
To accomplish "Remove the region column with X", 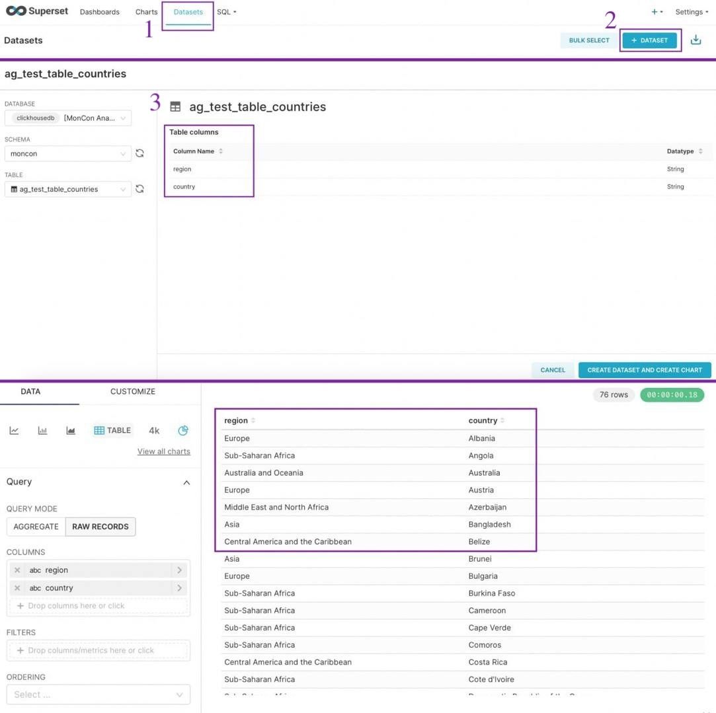I will (x=17, y=570).
